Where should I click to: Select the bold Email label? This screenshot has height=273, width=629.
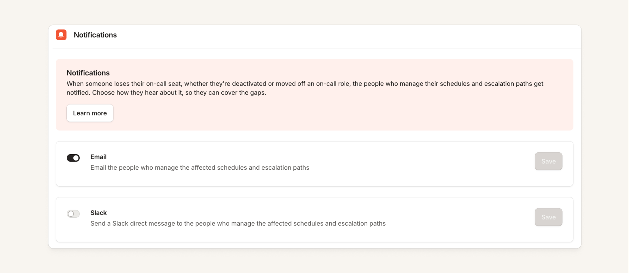[x=98, y=157]
